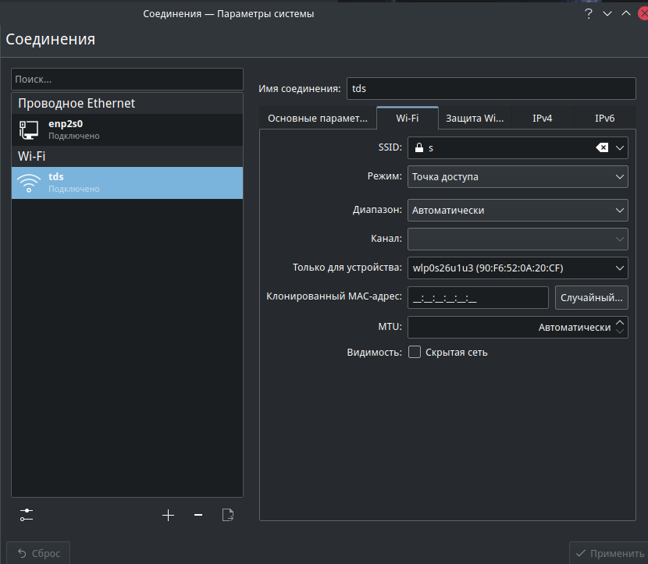
Task: Add a new connection with plus icon
Action: 168,515
